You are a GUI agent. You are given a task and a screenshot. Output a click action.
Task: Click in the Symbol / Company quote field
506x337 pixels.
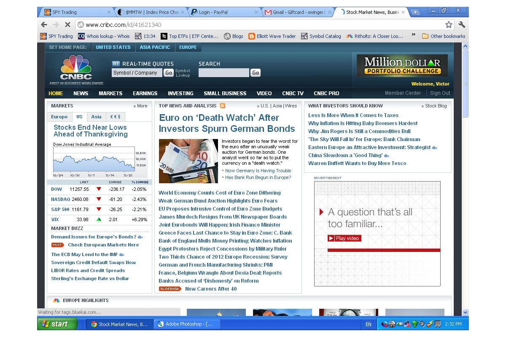[x=137, y=72]
